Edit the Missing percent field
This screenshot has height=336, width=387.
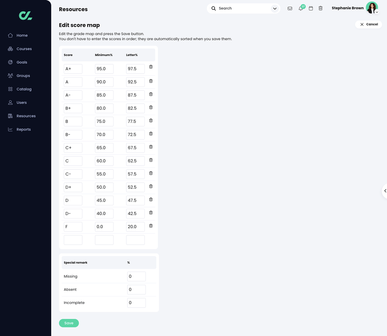point(136,277)
